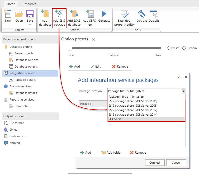Click the Connect button

tap(155, 163)
